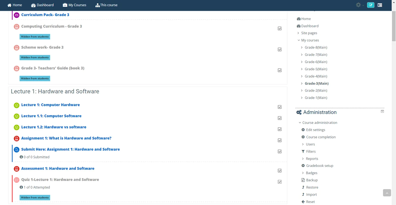
Task: Open the This course top menu
Action: 106,5
